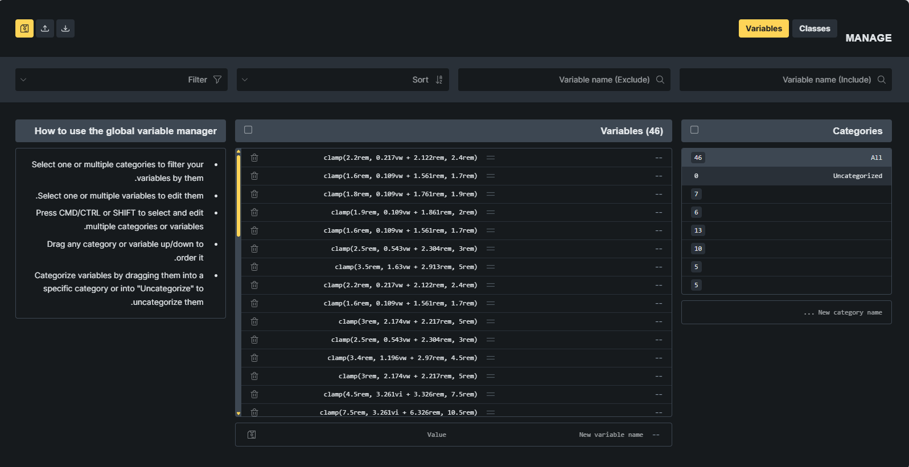Image resolution: width=909 pixels, height=467 pixels.
Task: Click trash icon for clamp(3.4rem, 1.196vw) row
Action: tap(254, 358)
